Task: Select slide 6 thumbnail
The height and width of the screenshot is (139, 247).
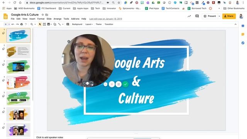Action: (19, 114)
